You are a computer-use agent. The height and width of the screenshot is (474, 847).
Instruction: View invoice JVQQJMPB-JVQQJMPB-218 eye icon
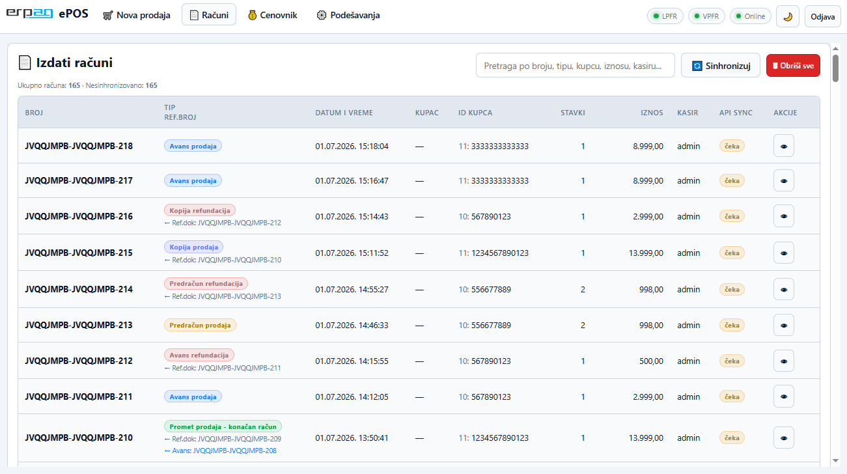pos(783,146)
